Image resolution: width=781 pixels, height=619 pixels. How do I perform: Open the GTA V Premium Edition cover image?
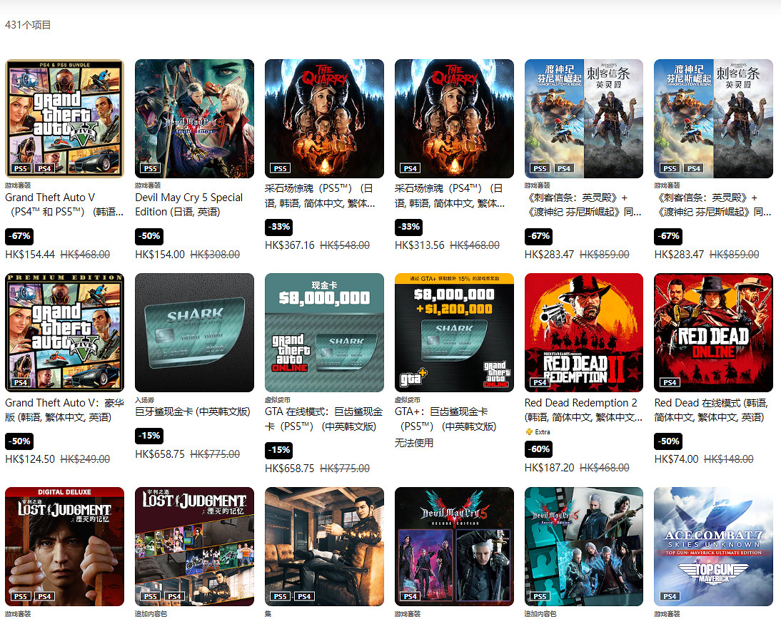coord(64,332)
